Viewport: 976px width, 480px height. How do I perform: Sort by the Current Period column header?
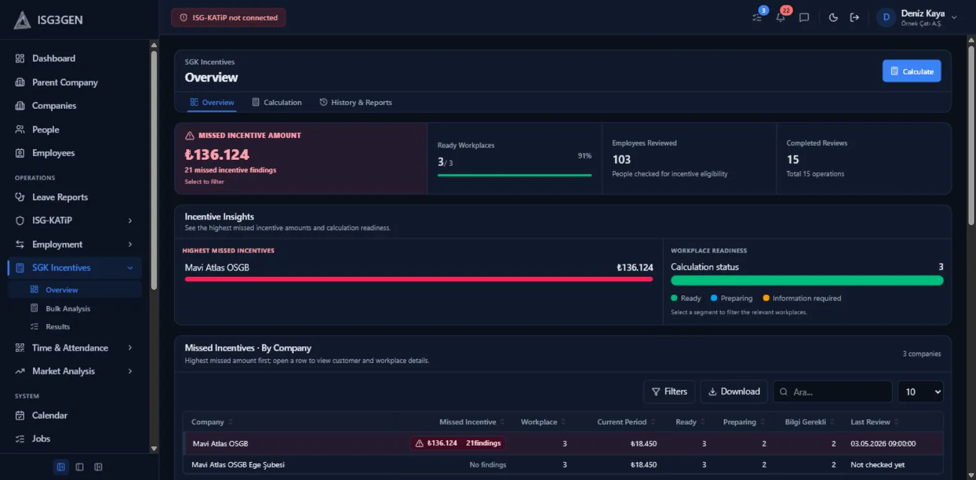click(x=626, y=422)
